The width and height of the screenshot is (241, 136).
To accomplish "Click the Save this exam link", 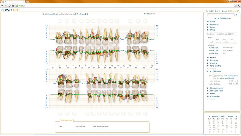I will click(150, 14).
